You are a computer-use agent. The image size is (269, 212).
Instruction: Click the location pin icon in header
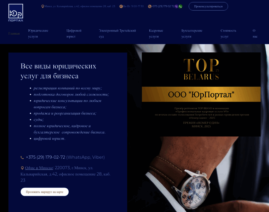click(43, 6)
